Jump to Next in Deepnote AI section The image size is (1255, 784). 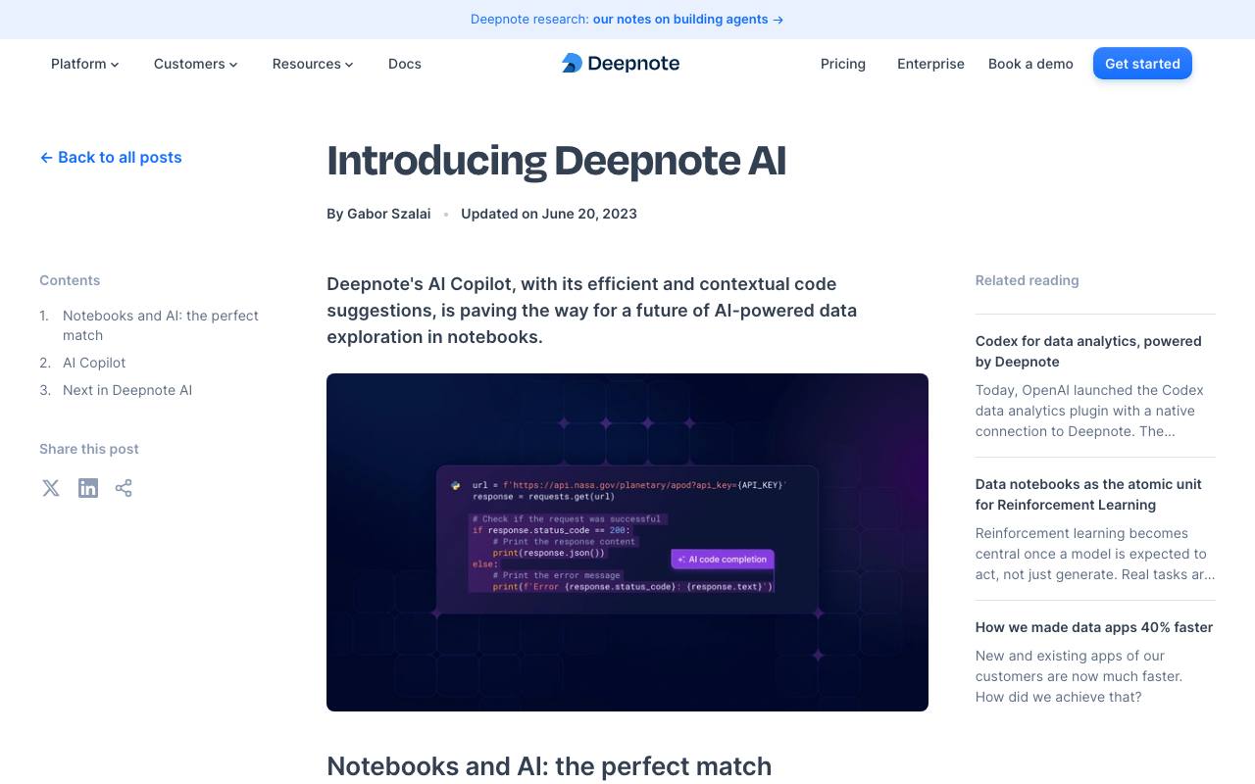[127, 390]
